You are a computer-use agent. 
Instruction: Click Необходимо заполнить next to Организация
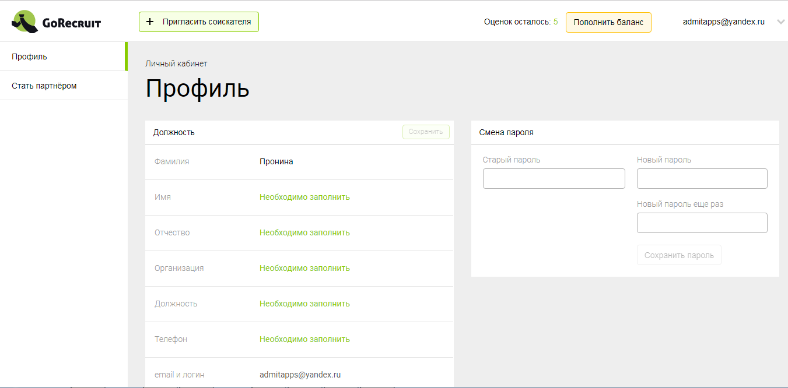(304, 268)
